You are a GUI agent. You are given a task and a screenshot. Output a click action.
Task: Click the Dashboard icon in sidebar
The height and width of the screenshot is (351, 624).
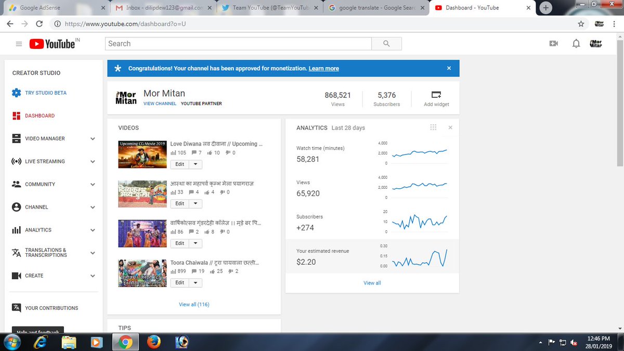pos(16,116)
